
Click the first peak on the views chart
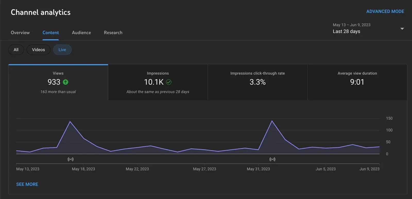(70, 122)
